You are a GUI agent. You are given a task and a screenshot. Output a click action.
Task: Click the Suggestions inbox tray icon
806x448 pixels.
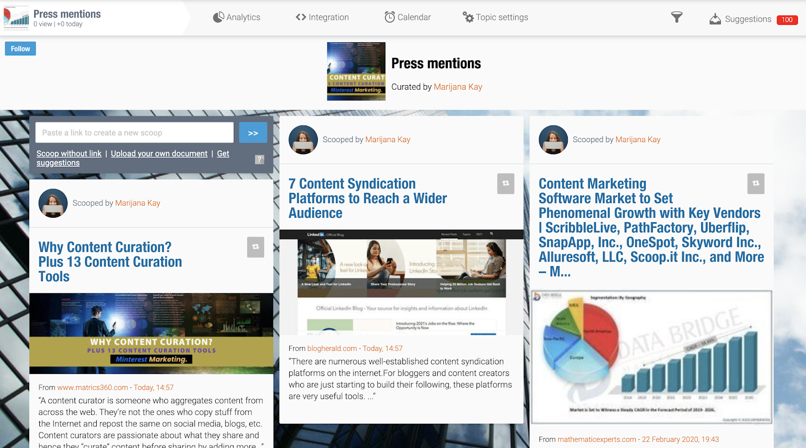click(715, 19)
